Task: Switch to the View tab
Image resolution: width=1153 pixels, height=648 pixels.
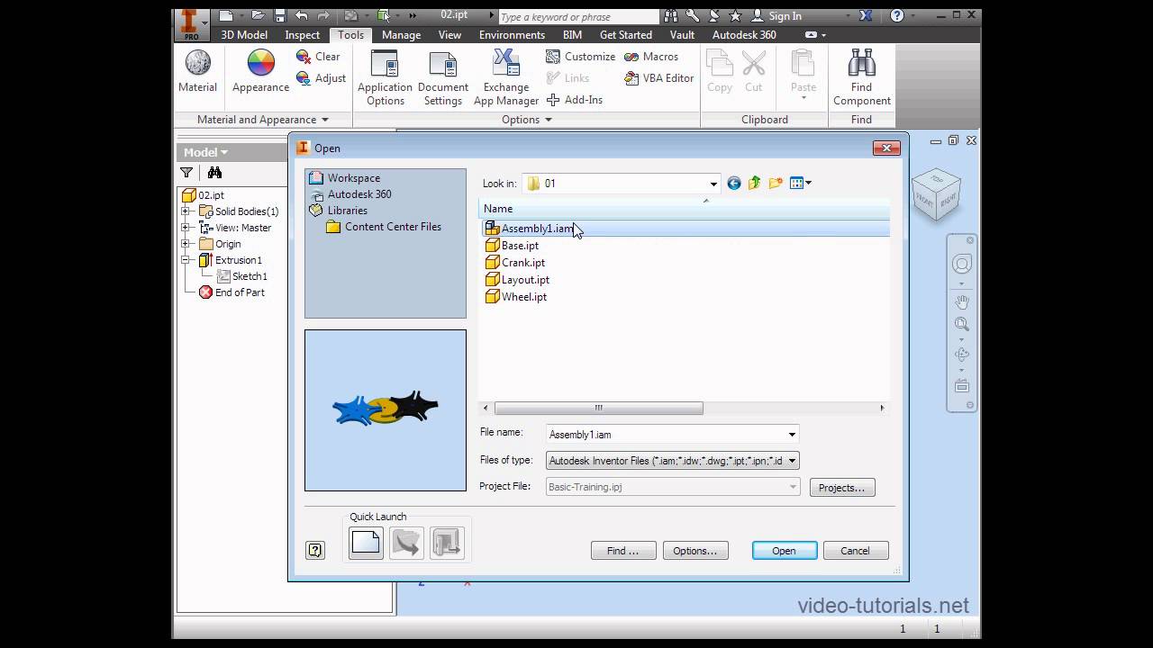Action: [x=449, y=34]
